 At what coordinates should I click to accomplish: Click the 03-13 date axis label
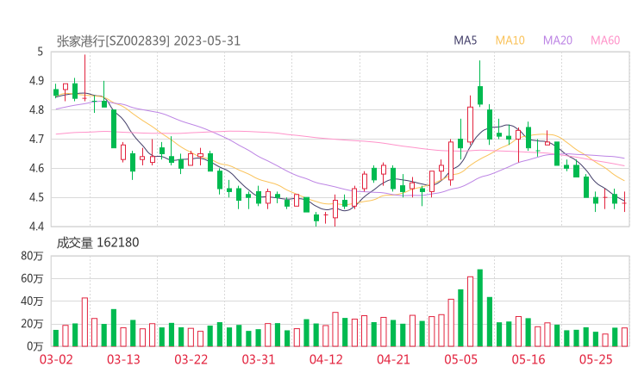click(x=123, y=359)
